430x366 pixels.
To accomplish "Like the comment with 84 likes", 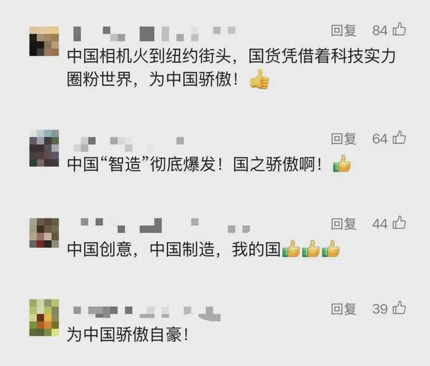I will pos(399,29).
